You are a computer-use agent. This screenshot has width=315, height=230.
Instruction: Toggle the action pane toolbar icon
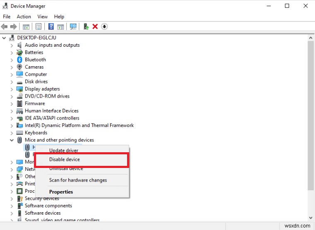60,26
